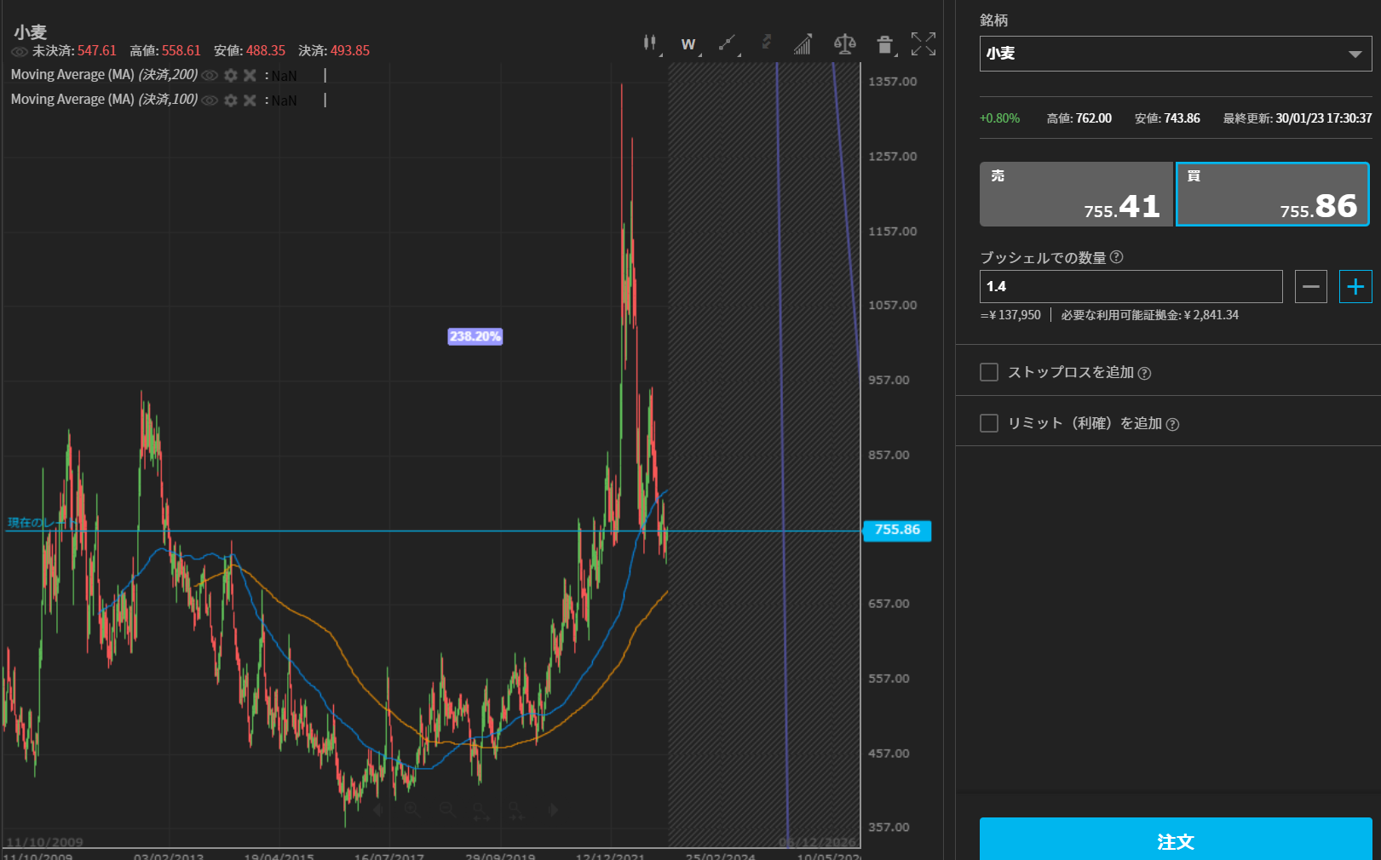Expand the chart to fullscreen

coord(923,44)
